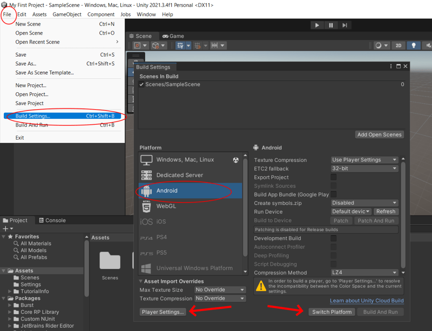Open the Scenes folder thumbnail in Assets
The width and height of the screenshot is (432, 331).
(x=110, y=261)
